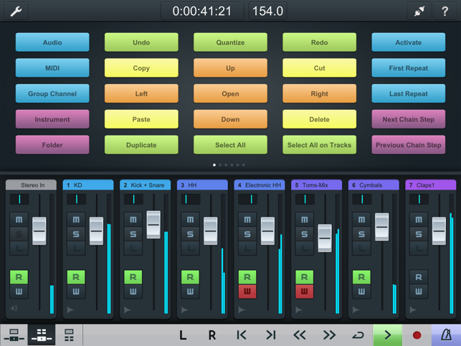Solo the Kick + Snare track
Screen dimensions: 461x346
pos(133,234)
